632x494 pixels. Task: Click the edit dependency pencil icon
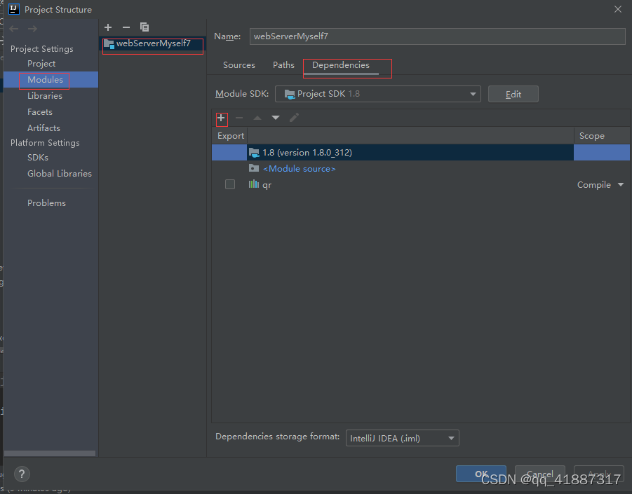tap(294, 118)
